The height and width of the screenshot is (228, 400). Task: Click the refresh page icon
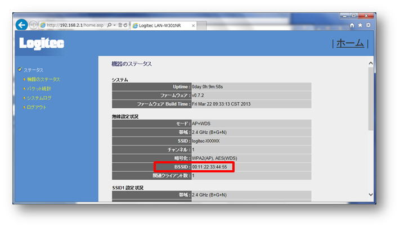click(125, 25)
